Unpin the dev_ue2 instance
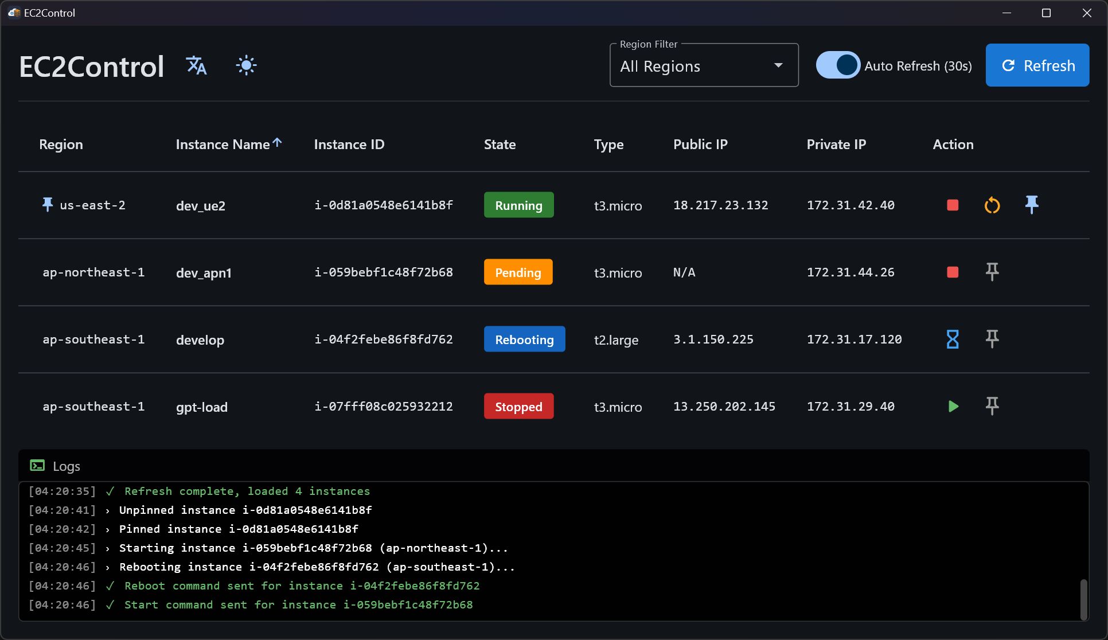The height and width of the screenshot is (640, 1108). pos(1032,205)
